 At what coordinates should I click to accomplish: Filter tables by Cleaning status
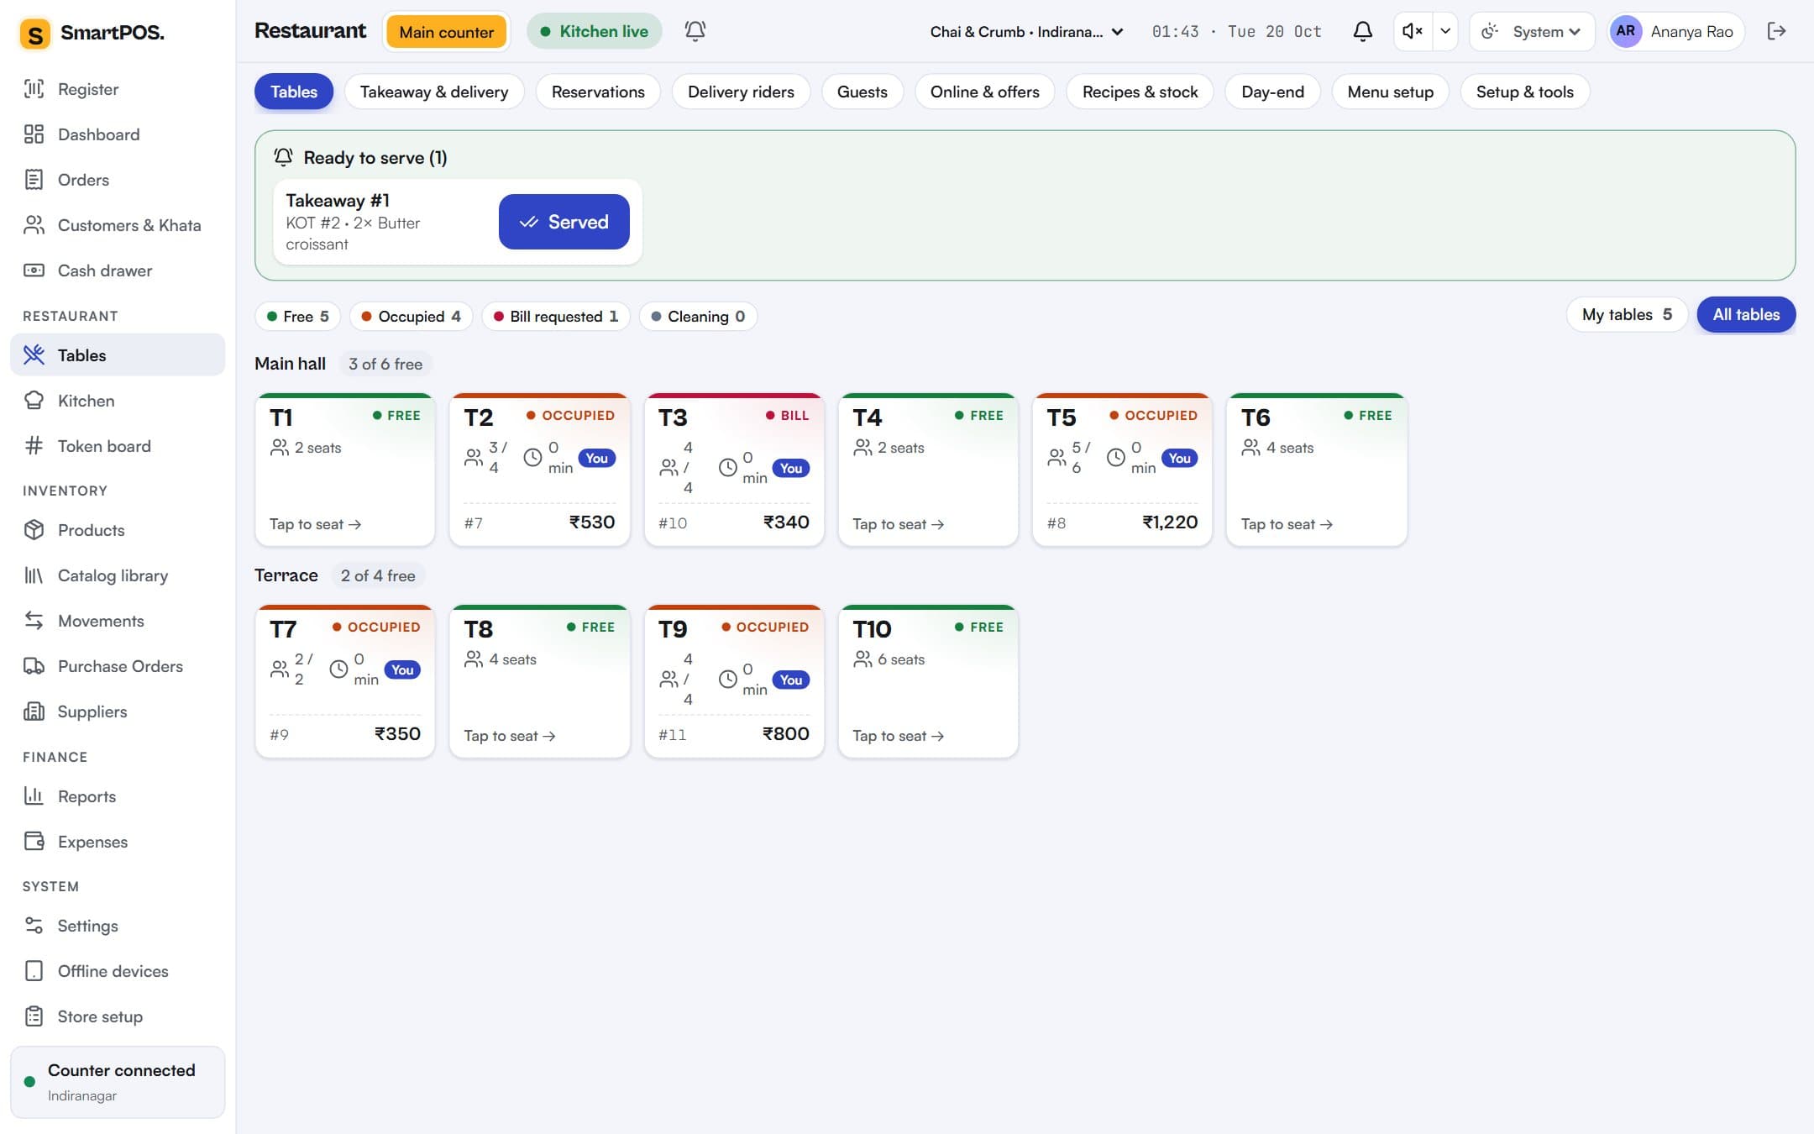click(x=698, y=317)
